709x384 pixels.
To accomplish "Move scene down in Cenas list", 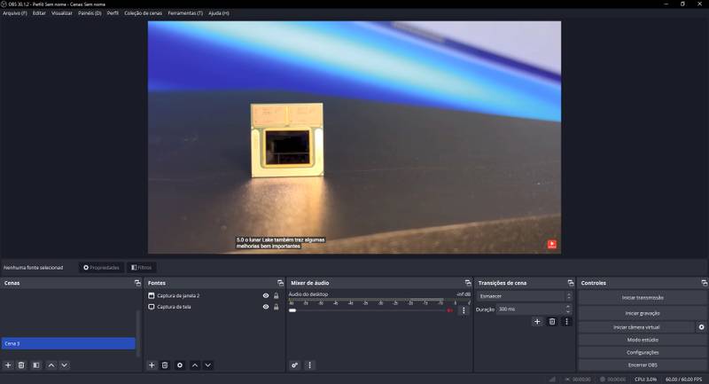I will click(x=64, y=365).
